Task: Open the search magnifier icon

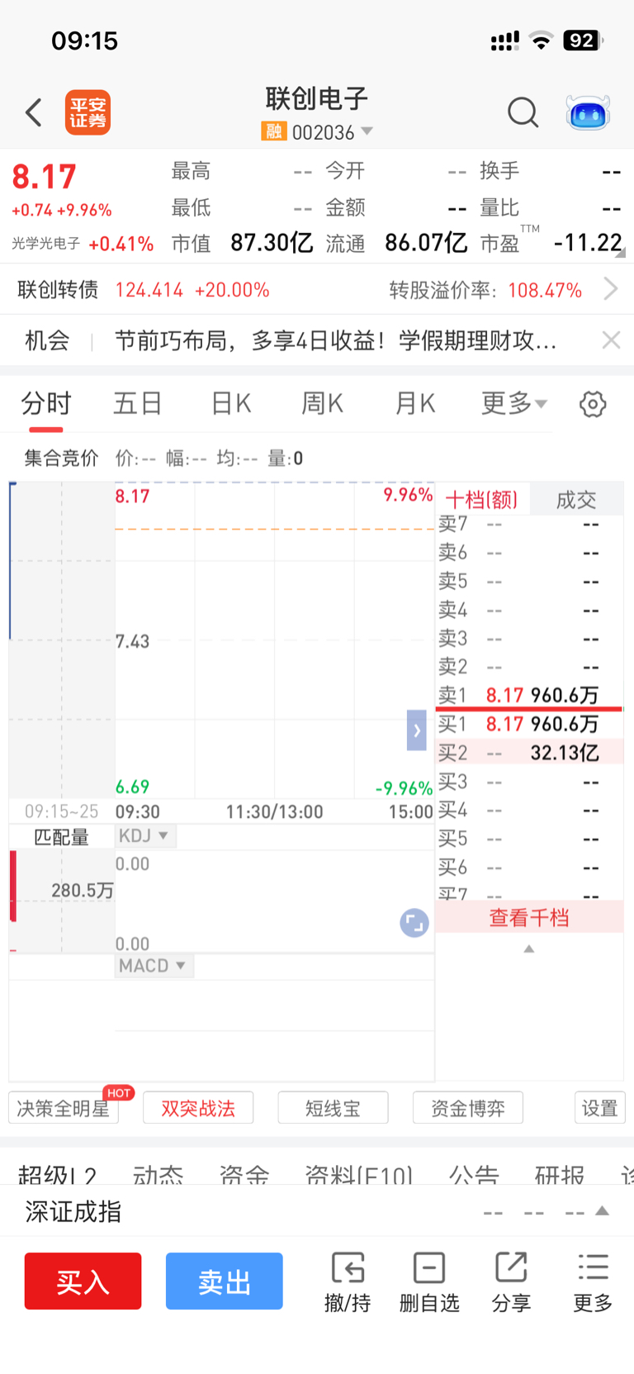Action: pos(523,112)
